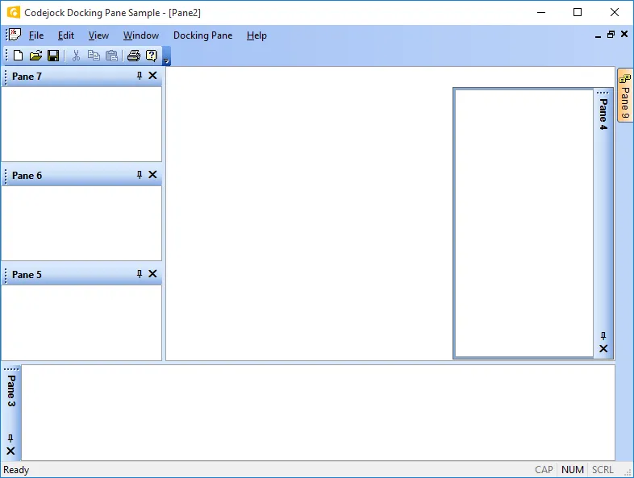Close the Pane2 child document
Viewport: 634px width, 478px height.
[624, 35]
